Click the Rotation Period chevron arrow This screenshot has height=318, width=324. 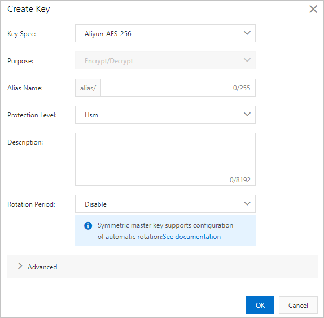point(247,204)
